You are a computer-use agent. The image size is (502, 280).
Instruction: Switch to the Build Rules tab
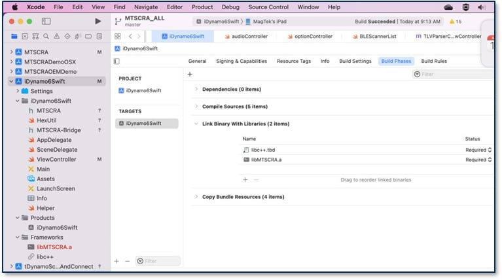[434, 61]
